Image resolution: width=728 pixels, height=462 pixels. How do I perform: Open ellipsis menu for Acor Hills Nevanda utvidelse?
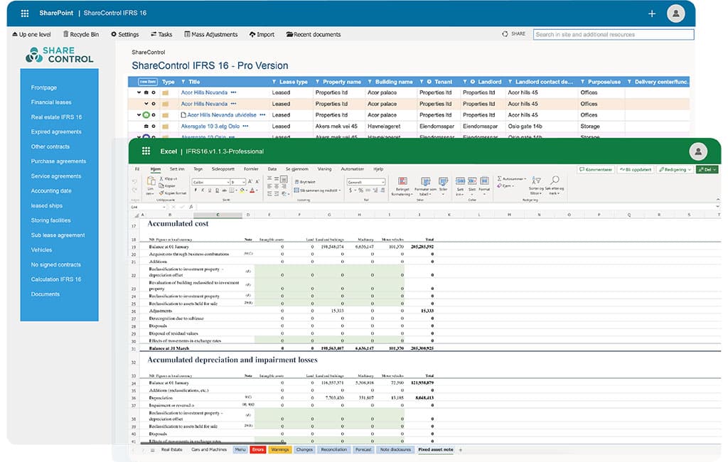click(x=262, y=115)
